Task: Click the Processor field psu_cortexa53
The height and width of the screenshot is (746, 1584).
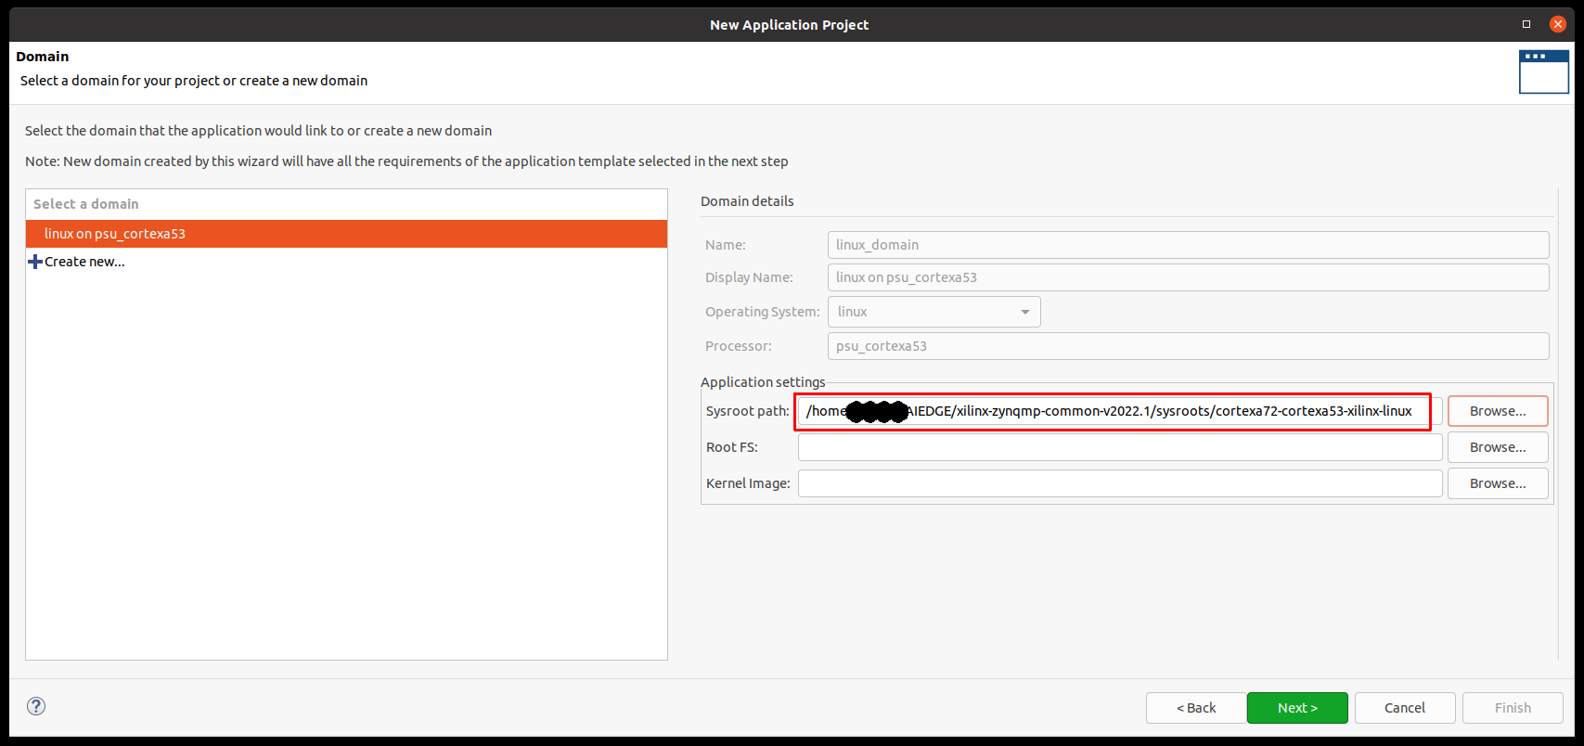Action: pos(1188,346)
